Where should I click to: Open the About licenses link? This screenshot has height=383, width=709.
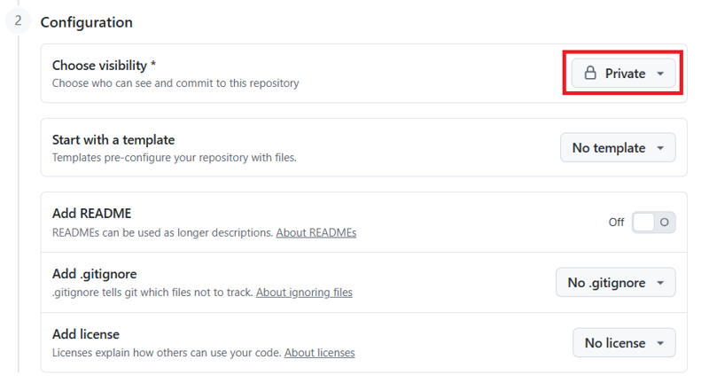pyautogui.click(x=319, y=353)
